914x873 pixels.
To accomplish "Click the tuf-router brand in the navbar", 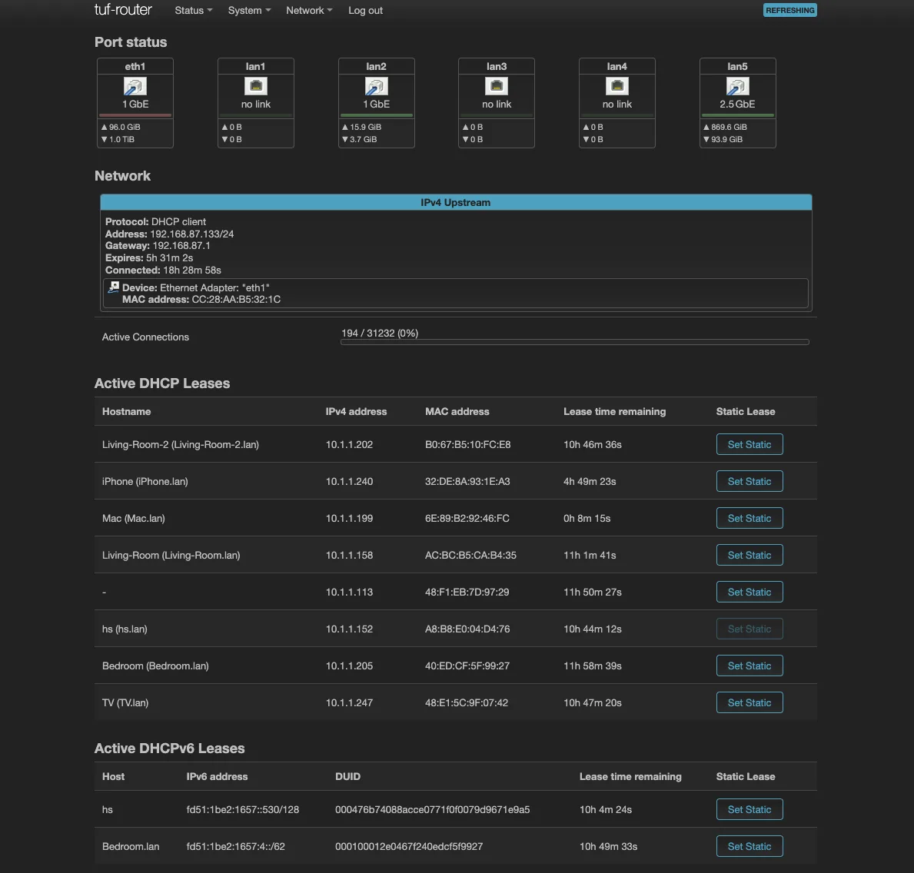I will tap(123, 10).
